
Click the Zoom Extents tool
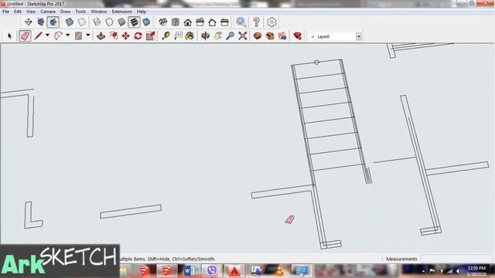pyautogui.click(x=242, y=36)
